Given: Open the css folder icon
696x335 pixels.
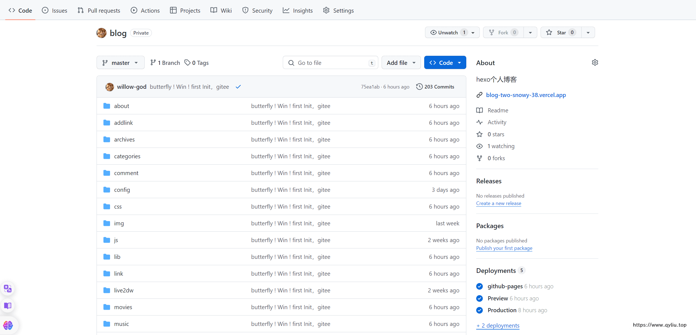Looking at the screenshot, I should [x=107, y=206].
